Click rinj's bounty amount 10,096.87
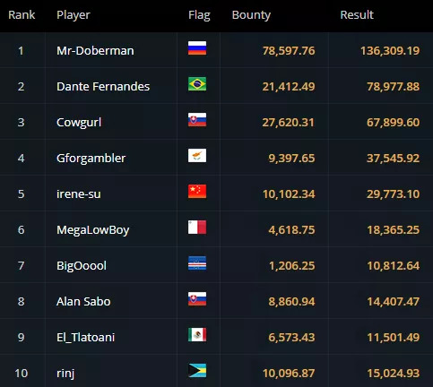This screenshot has width=433, height=387. pyautogui.click(x=289, y=374)
